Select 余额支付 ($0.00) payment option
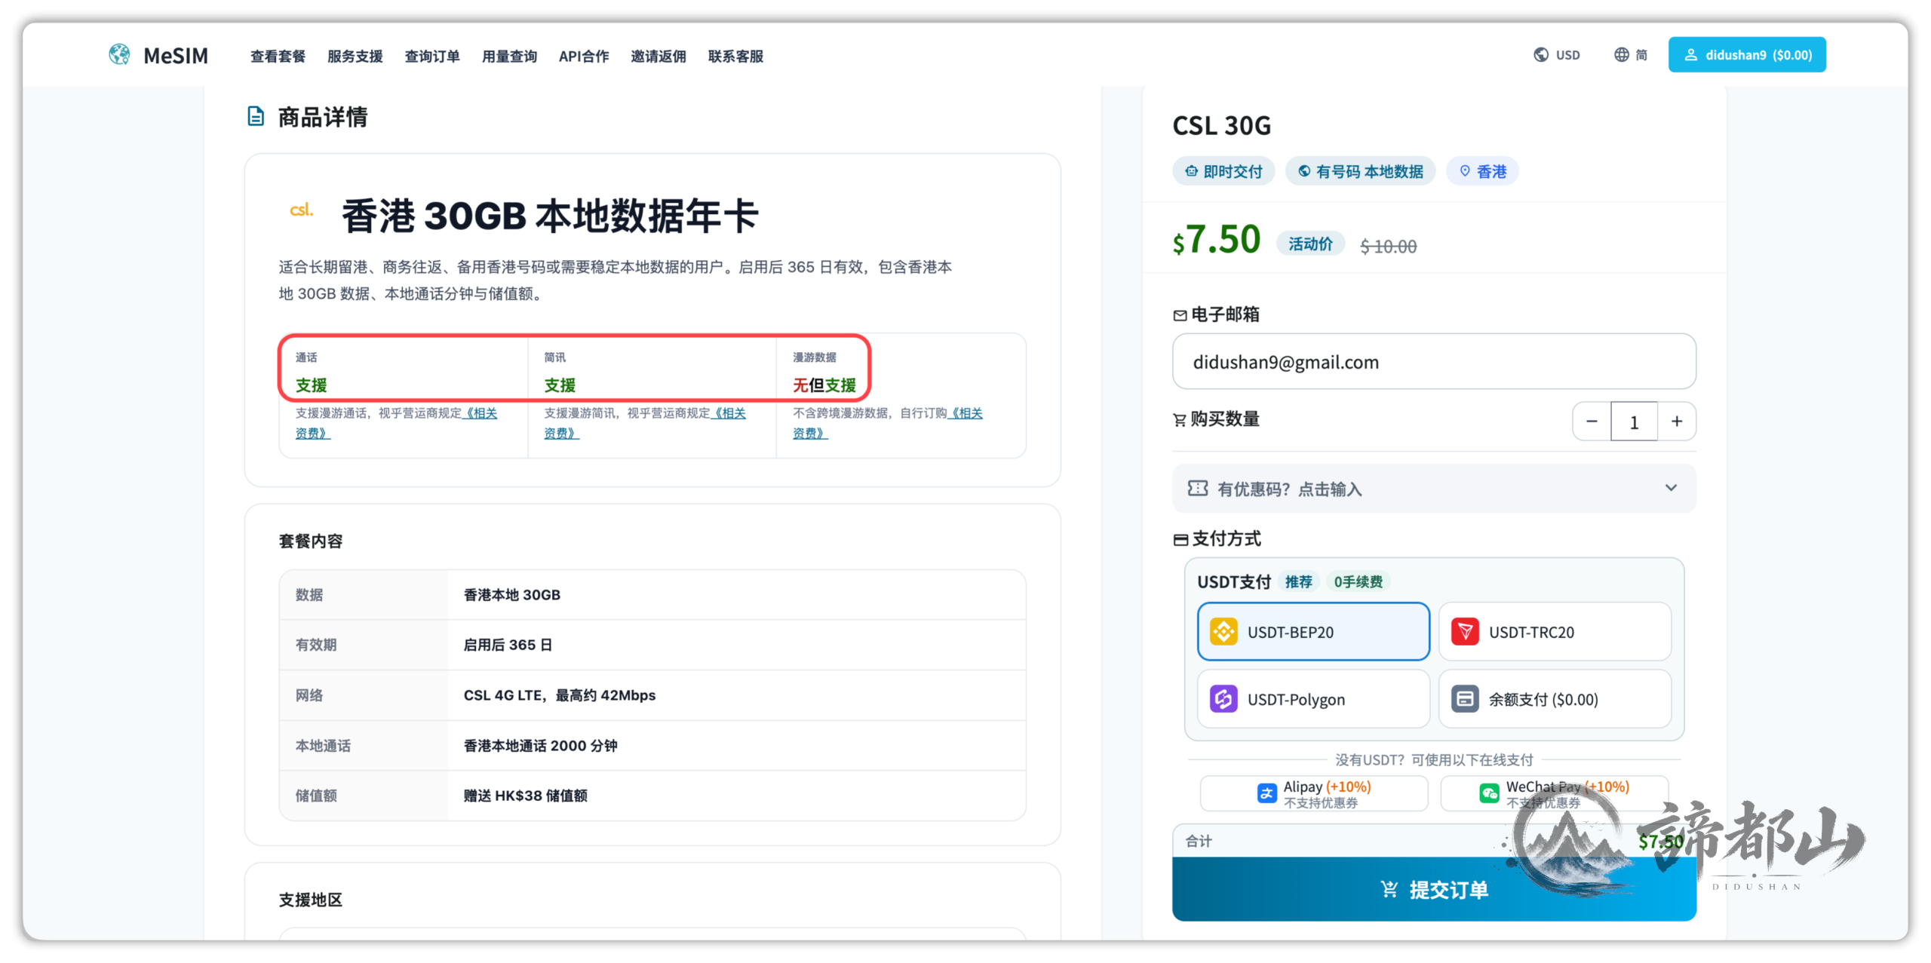The height and width of the screenshot is (963, 1931). coord(1555,699)
